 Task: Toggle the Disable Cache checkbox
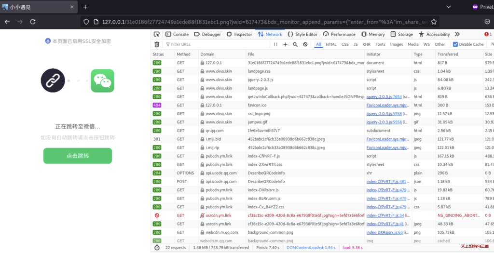tap(455, 44)
